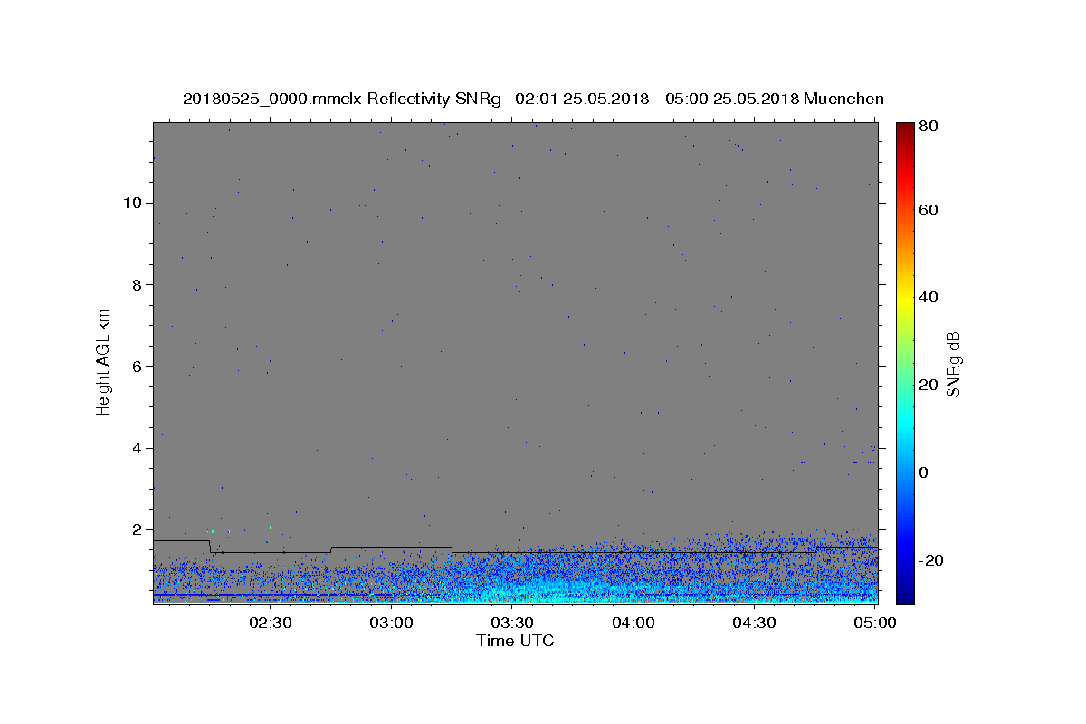
Task: Click the "SNRg dB" colorbar label
Action: (x=953, y=365)
